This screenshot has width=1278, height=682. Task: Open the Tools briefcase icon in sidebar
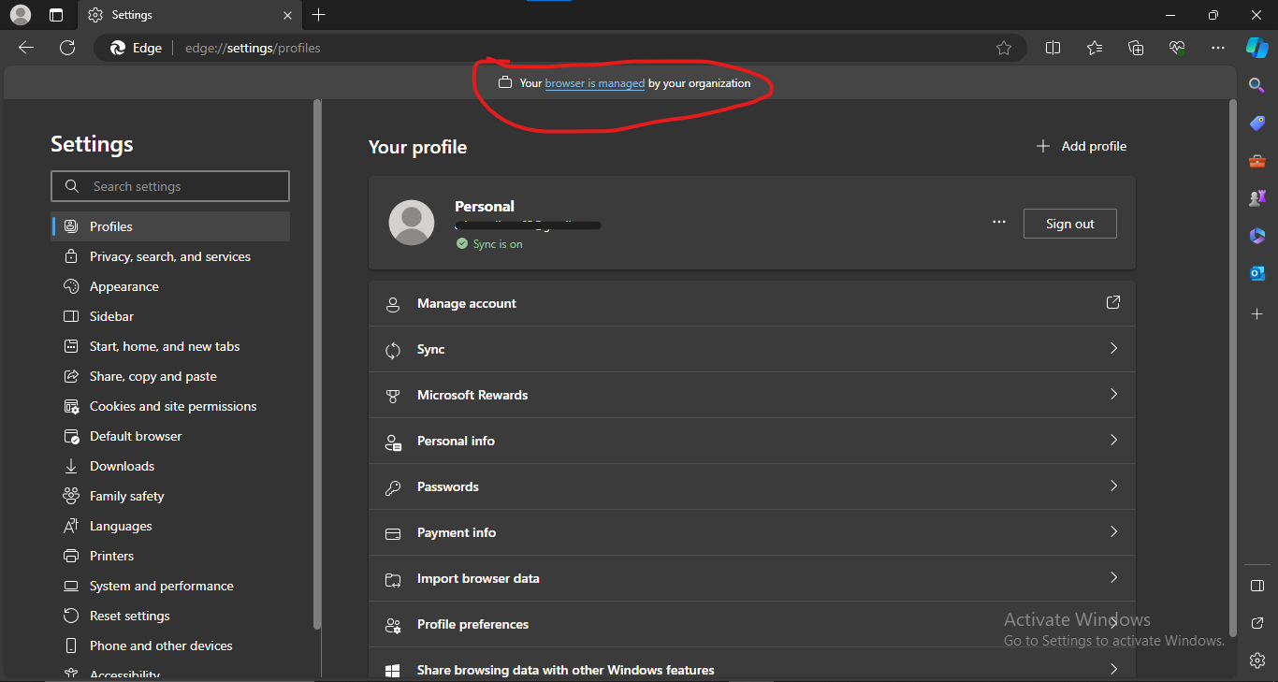pyautogui.click(x=1257, y=161)
